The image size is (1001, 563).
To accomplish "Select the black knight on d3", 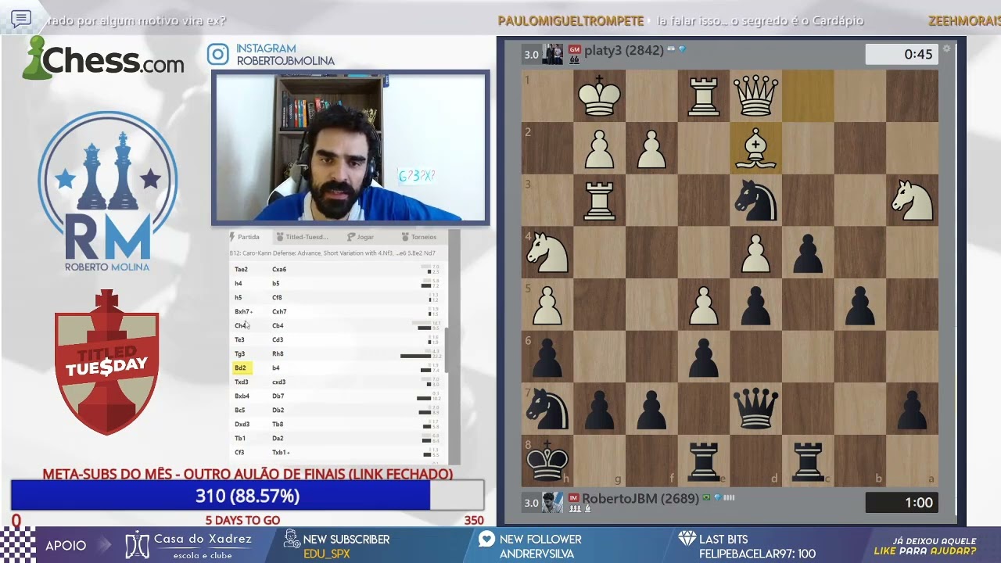I will point(755,200).
